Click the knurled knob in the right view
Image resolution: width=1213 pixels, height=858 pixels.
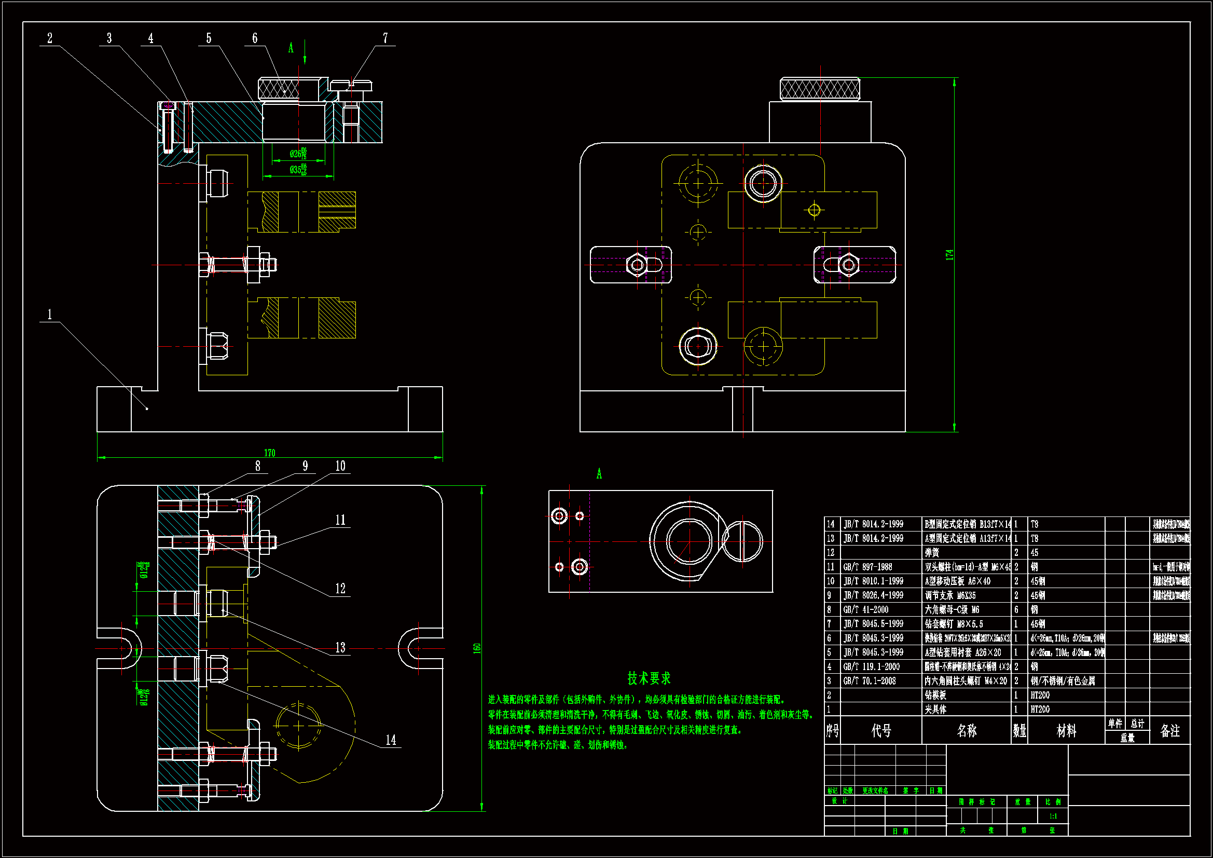click(819, 89)
